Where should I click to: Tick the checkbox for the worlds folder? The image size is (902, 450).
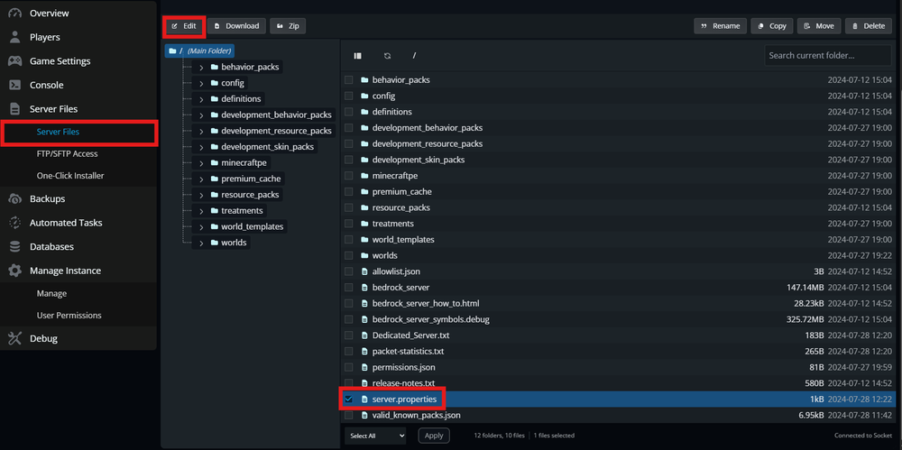349,256
